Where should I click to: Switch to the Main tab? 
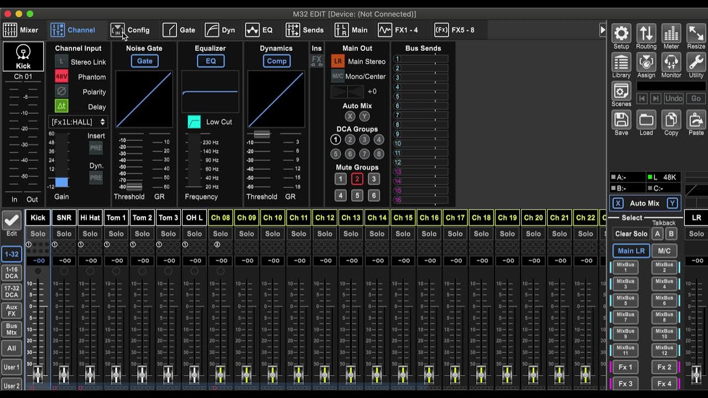351,30
